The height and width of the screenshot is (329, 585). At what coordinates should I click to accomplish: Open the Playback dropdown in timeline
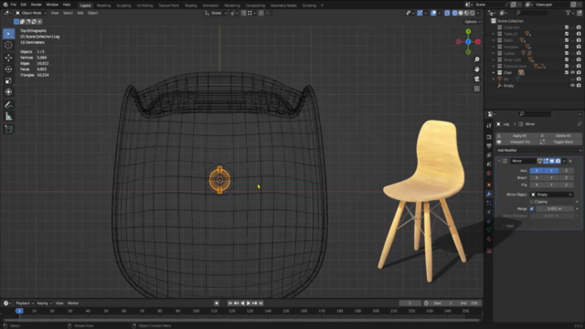coord(25,303)
